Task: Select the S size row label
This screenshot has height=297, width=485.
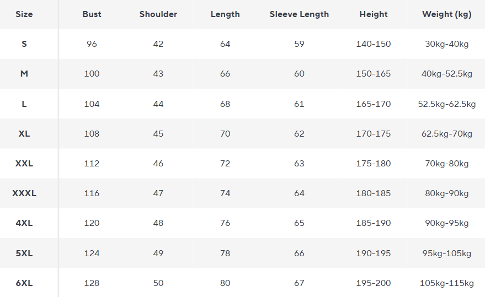Action: (x=24, y=44)
